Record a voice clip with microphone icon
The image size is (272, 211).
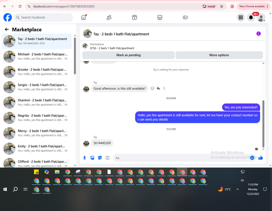click(84, 158)
